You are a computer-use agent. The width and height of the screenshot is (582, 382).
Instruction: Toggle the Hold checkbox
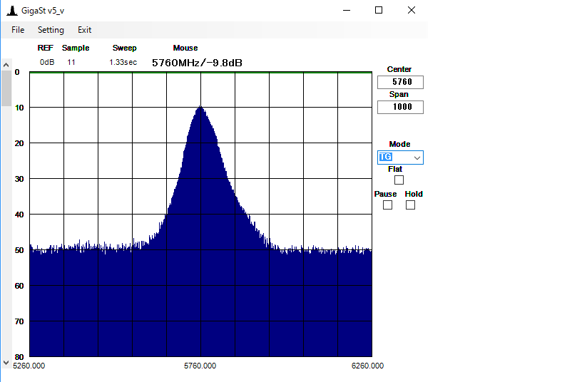point(410,205)
